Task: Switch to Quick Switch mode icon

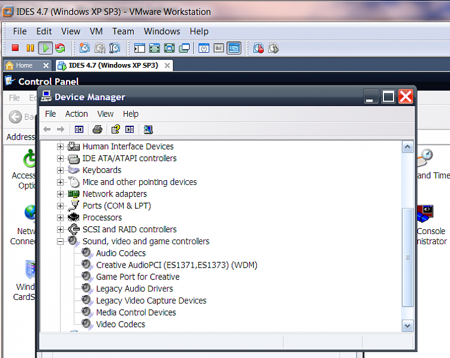Action: (x=154, y=48)
